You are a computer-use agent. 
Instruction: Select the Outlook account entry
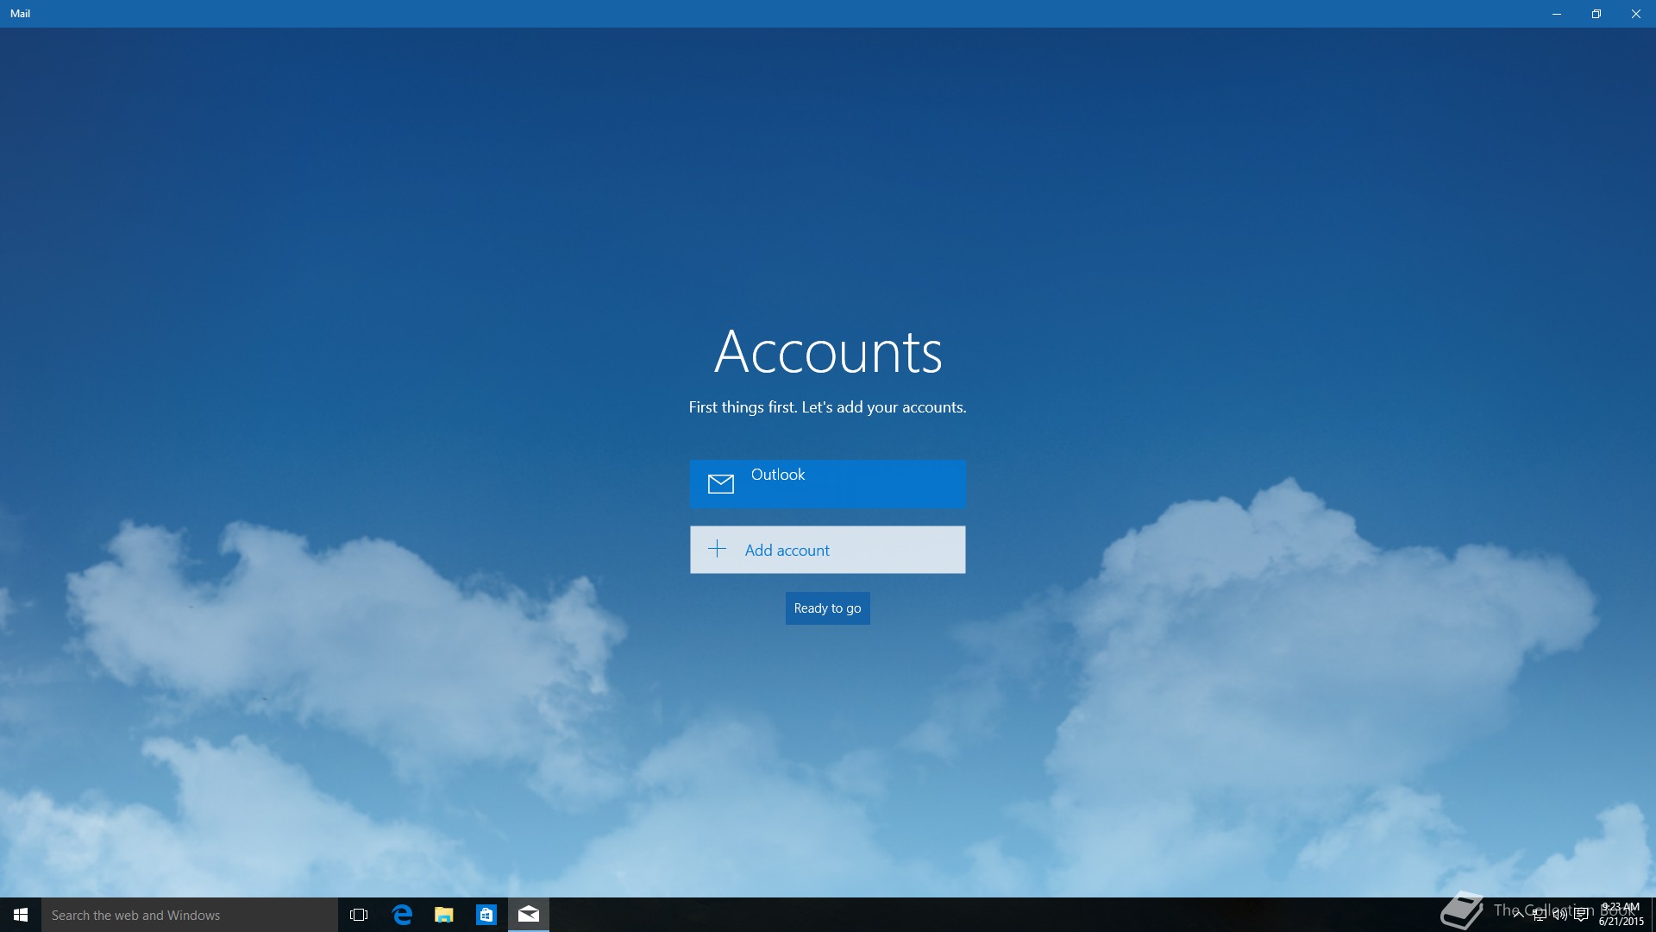pyautogui.click(x=827, y=483)
